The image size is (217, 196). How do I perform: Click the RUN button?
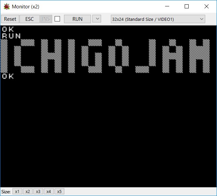point(77,19)
